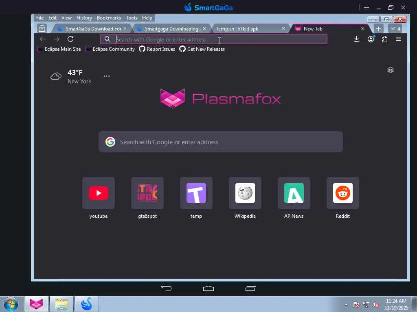Close the SmartGaGa Download For tab

(x=125, y=28)
